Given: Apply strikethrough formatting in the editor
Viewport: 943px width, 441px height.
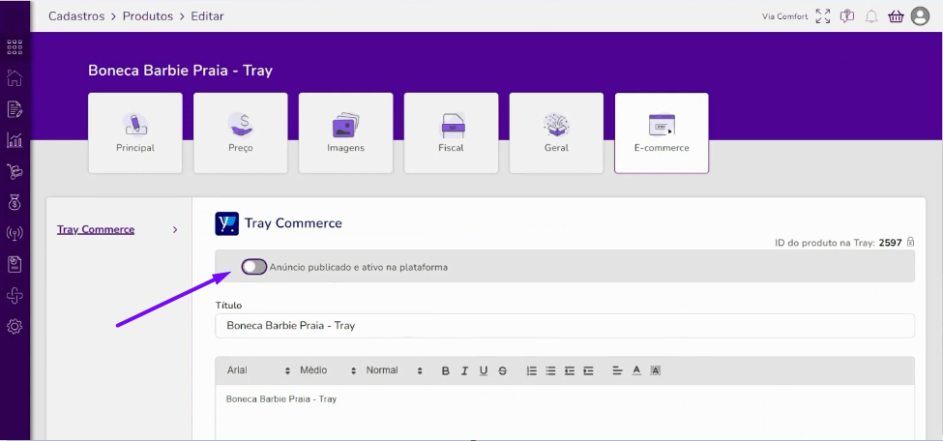Looking at the screenshot, I should click(503, 370).
